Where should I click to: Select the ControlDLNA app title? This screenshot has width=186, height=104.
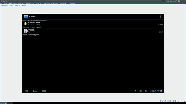[x=34, y=23]
